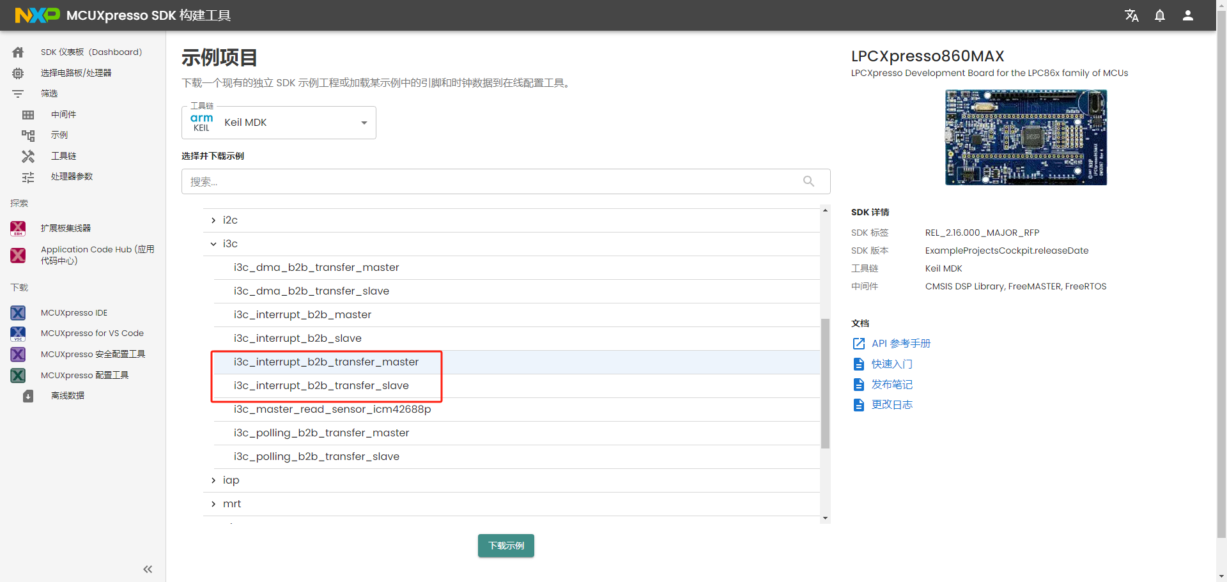Select the 选择电路板/处理器 chip icon

click(17, 73)
